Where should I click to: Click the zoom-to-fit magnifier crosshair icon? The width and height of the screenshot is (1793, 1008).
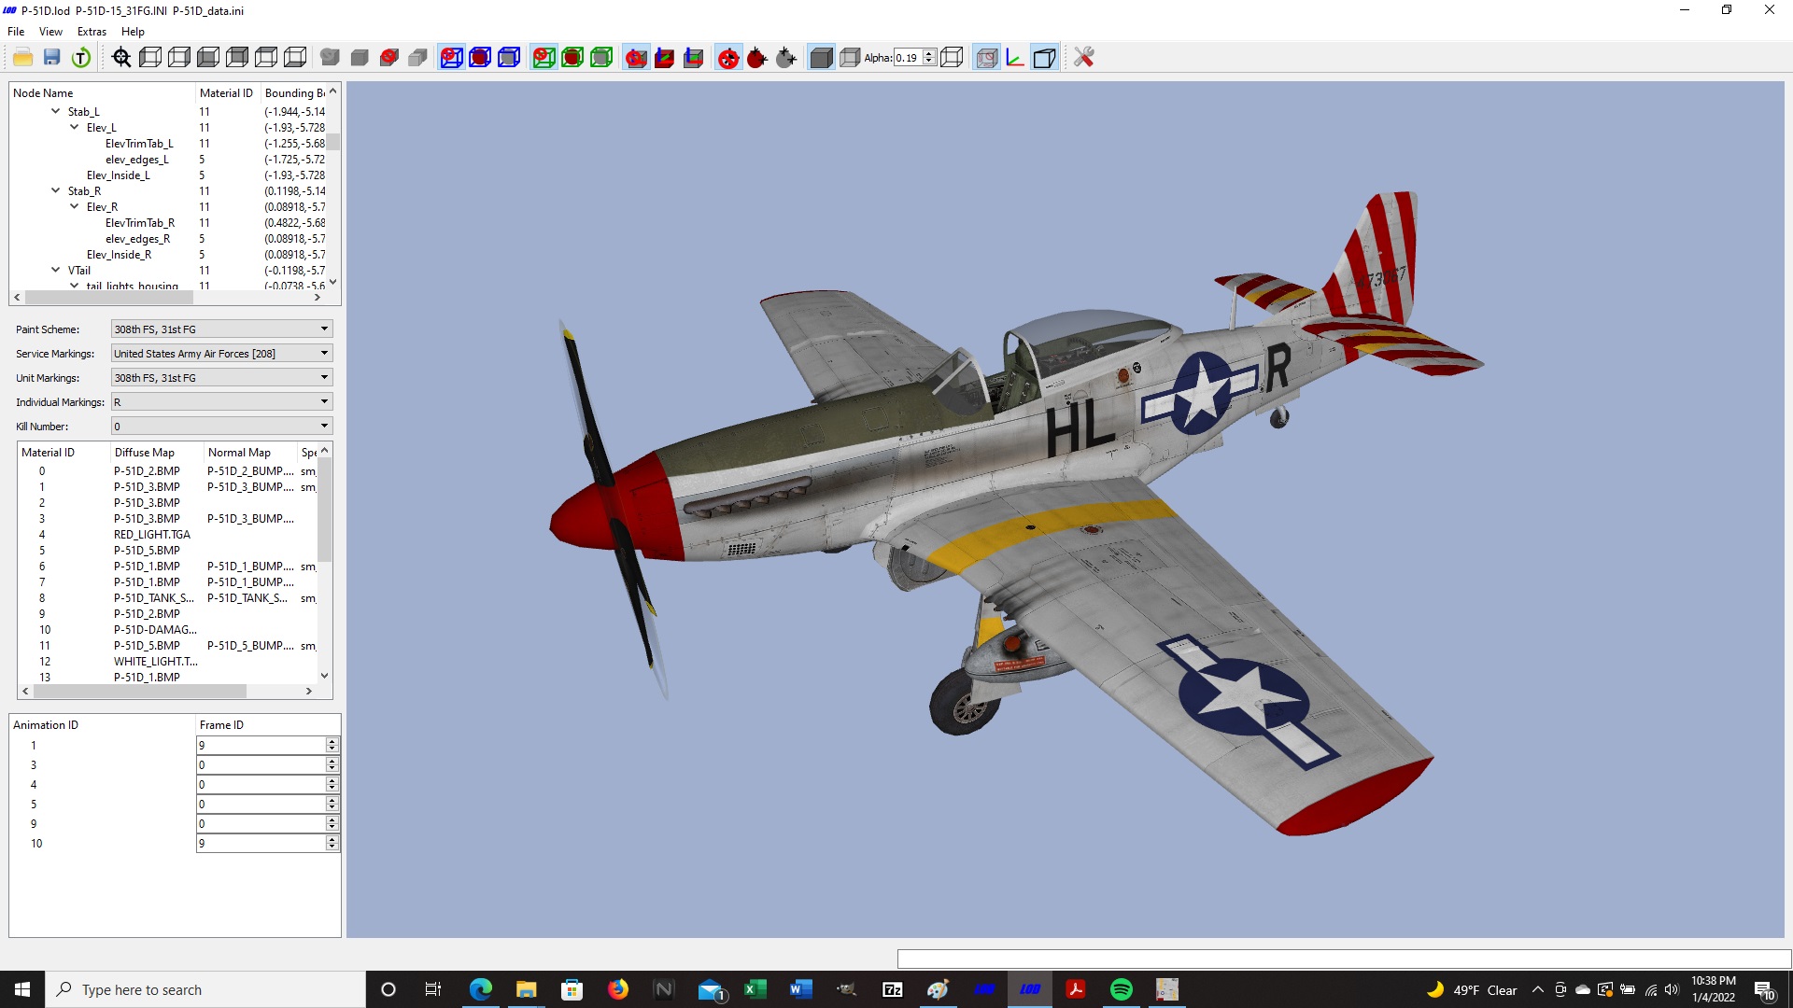click(121, 58)
